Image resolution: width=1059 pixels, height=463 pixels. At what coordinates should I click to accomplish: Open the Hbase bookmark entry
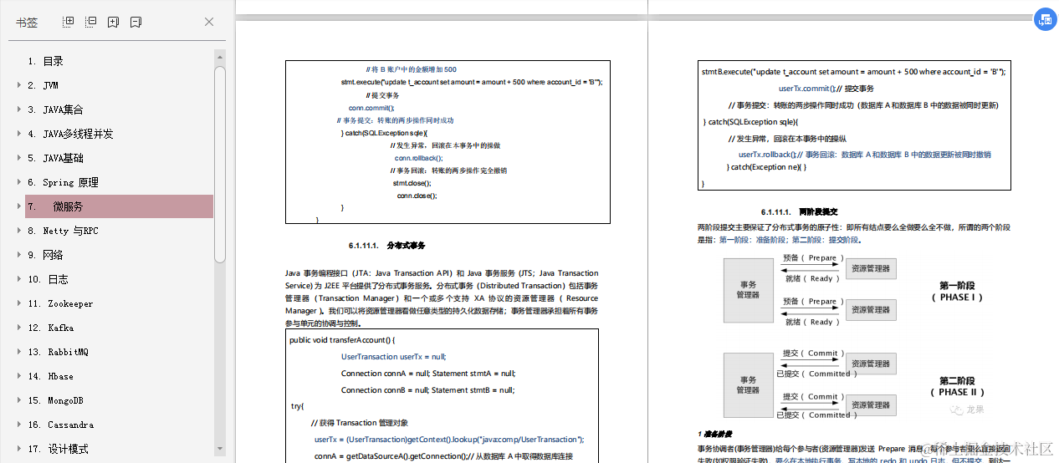(x=50, y=376)
